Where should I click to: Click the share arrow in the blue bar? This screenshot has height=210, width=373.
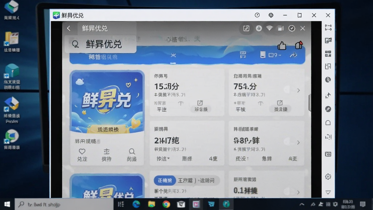[294, 55]
